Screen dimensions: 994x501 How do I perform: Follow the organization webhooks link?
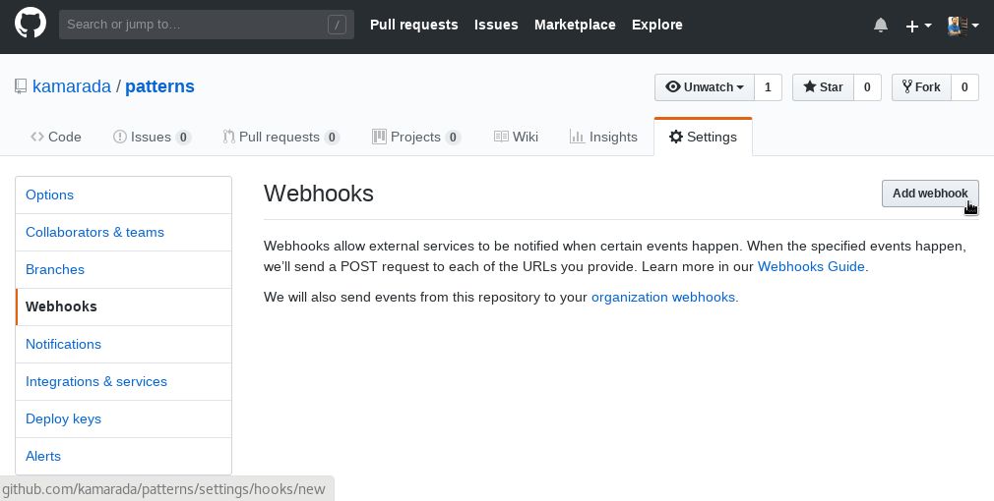click(x=663, y=297)
